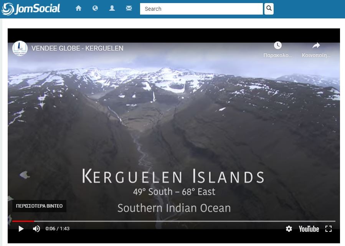Viewport: 345px width, 246px height.
Task: Open the profile person icon
Action: (x=112, y=8)
